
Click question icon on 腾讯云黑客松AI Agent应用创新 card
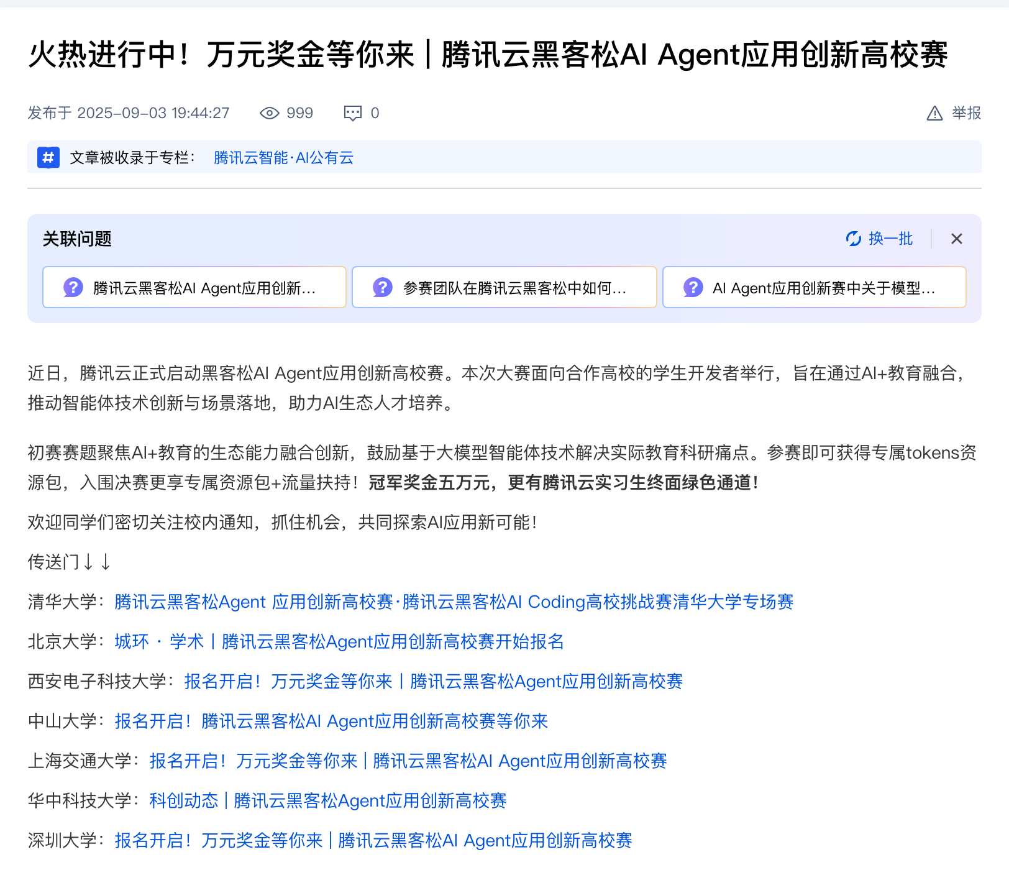click(x=73, y=287)
